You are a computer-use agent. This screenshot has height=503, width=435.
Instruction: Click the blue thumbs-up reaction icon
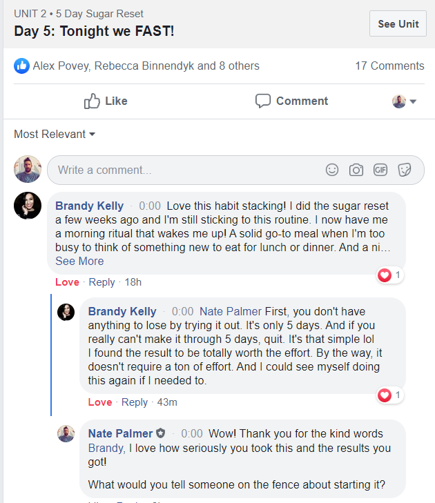(x=21, y=66)
